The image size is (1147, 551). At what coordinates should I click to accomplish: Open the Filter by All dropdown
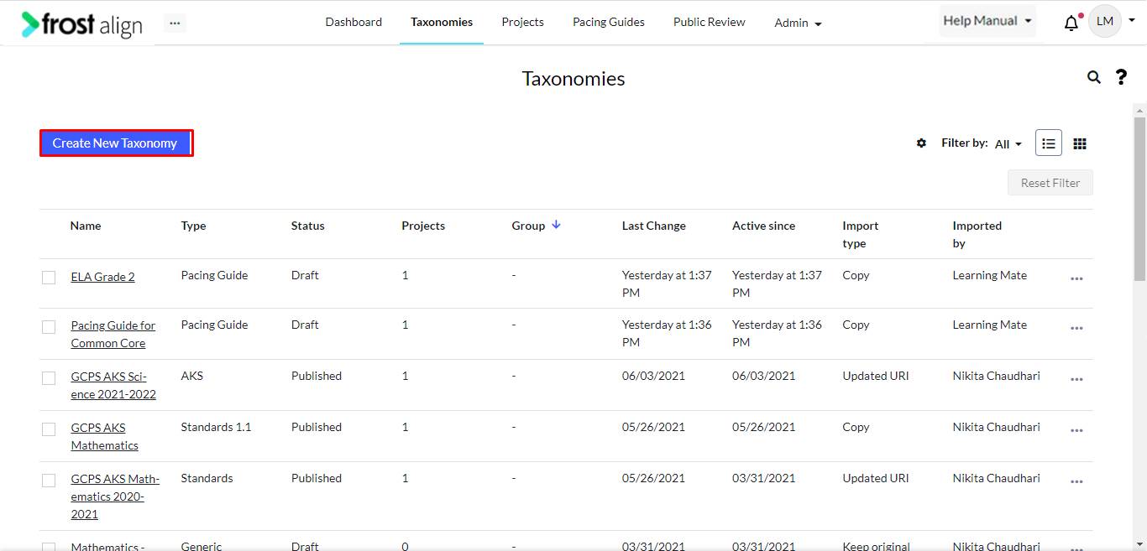(x=1007, y=143)
